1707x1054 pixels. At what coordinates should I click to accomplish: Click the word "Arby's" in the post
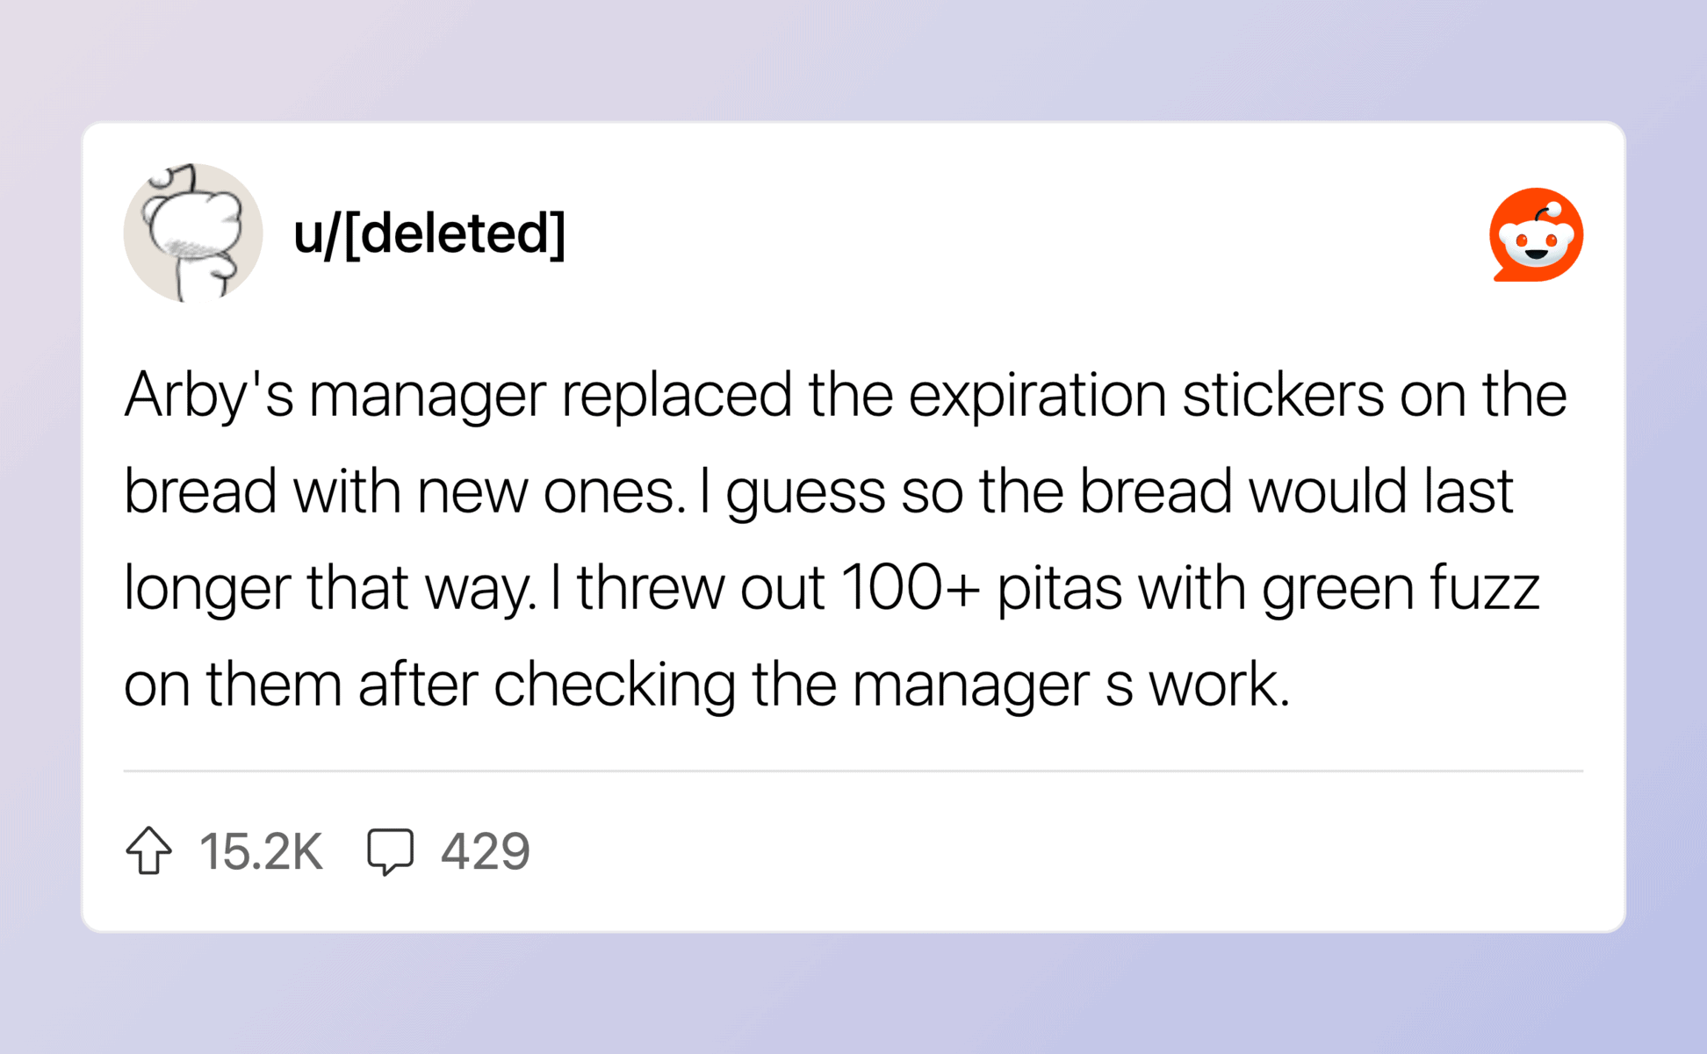coord(208,396)
